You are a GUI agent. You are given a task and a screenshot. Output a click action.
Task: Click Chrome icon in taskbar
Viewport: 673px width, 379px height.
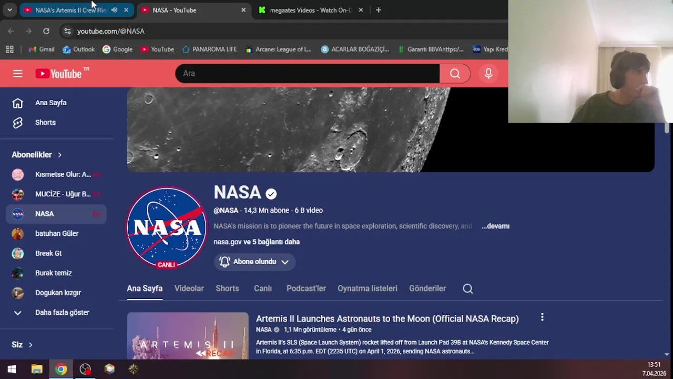61,369
